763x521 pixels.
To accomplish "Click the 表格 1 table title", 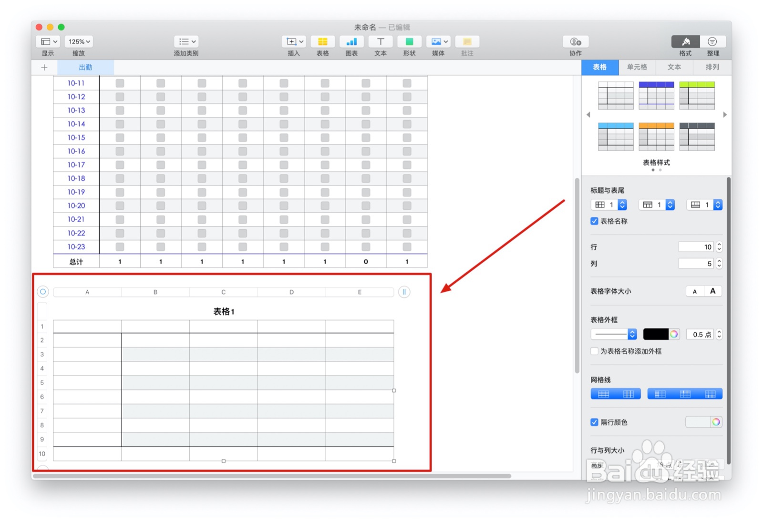I will tap(224, 312).
